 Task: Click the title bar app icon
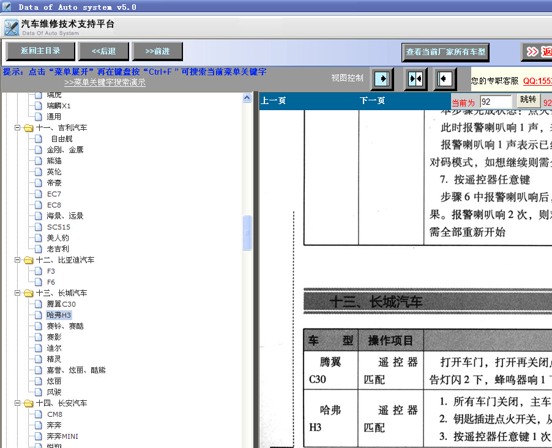(7, 7)
